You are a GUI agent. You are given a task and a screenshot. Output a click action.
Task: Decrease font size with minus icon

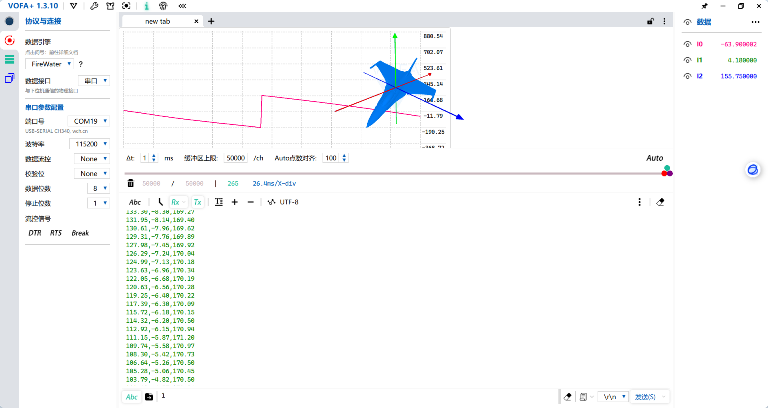pos(251,202)
